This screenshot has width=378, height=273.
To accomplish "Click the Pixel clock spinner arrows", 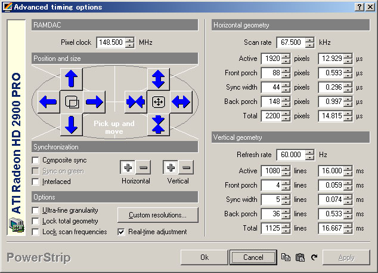I will click(x=130, y=42).
